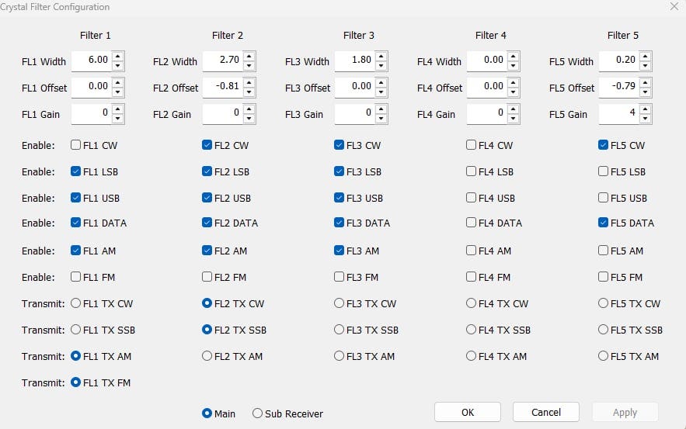Image resolution: width=686 pixels, height=429 pixels.
Task: Select the FL5 TX CW radio button
Action: pos(604,303)
